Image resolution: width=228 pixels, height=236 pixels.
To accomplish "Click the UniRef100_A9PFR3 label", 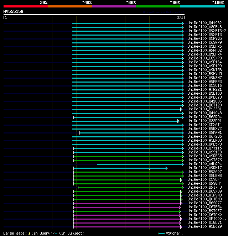I will point(204,82).
